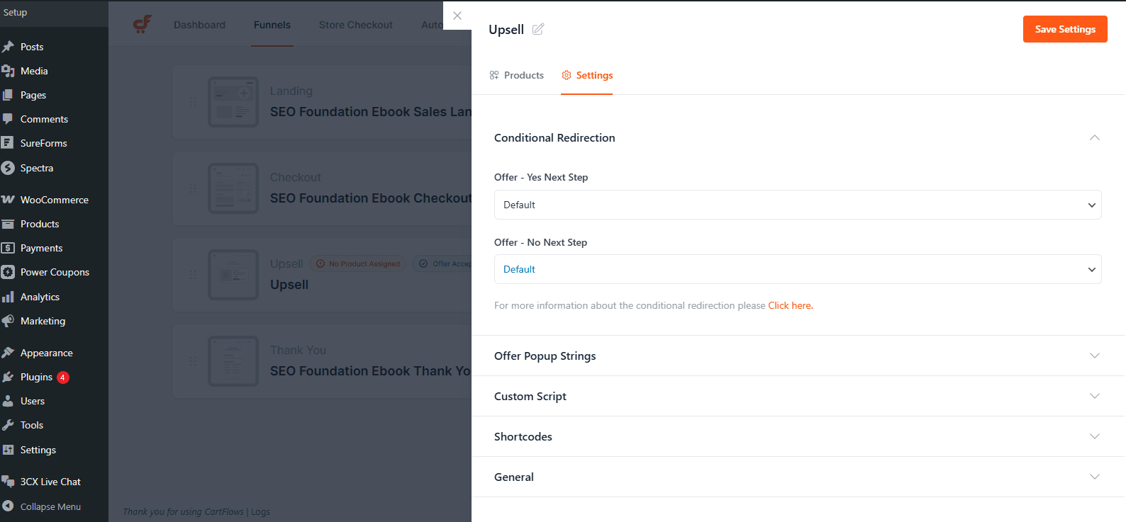Collapse the WordPress admin menu
The width and height of the screenshot is (1126, 522).
pos(50,506)
